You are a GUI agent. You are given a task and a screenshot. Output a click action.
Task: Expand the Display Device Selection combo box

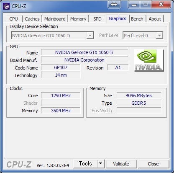(52, 36)
